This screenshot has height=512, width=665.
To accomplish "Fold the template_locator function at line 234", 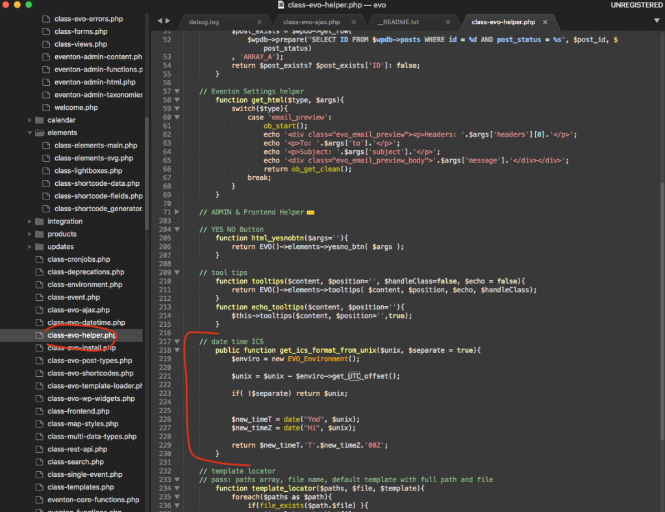I will click(x=177, y=488).
